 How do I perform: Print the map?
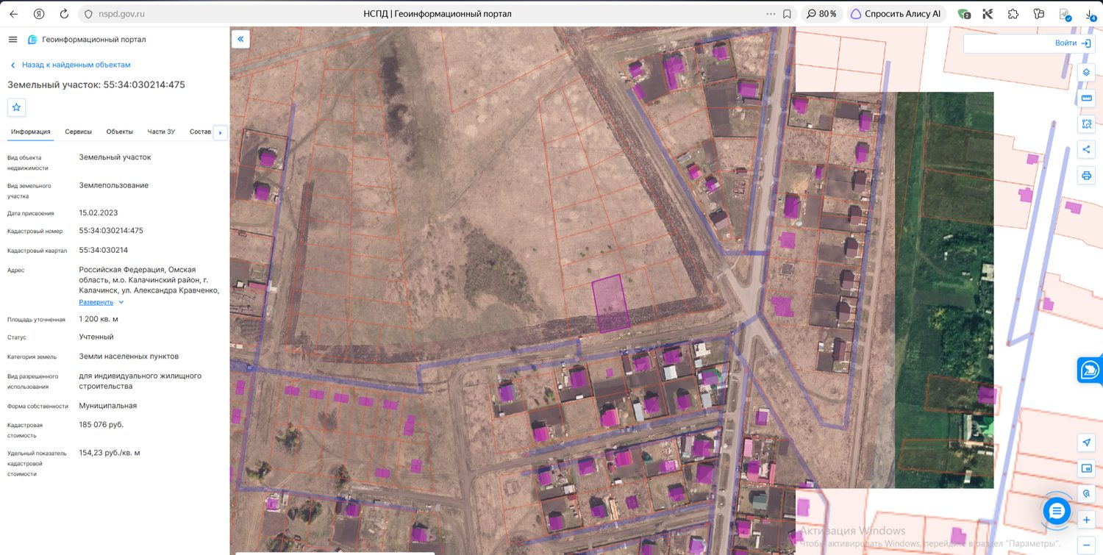point(1086,176)
